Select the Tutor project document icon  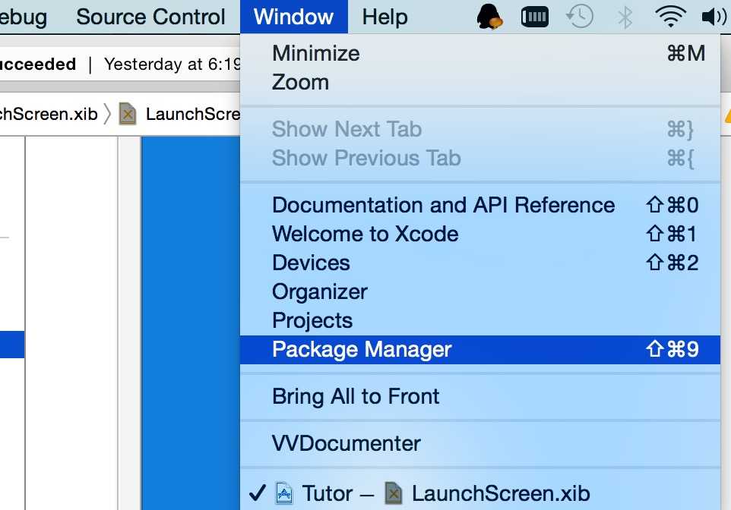(x=284, y=493)
